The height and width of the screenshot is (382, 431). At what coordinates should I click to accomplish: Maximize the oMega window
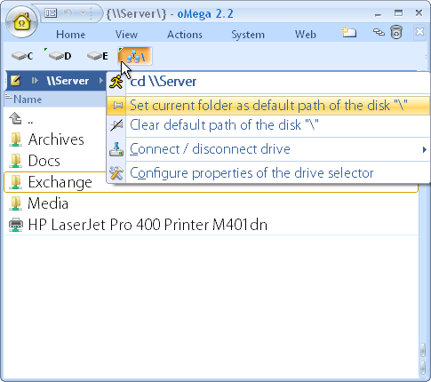(398, 13)
